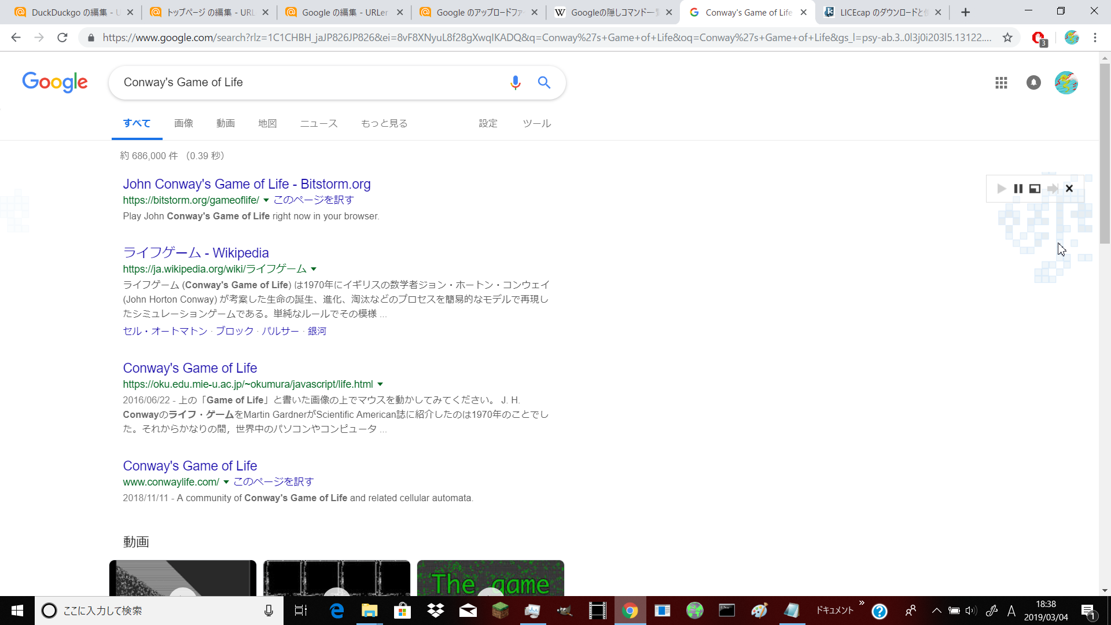Screen dimensions: 1111x625
Task: Open the セル・オートマトン sitelink
Action: coord(165,331)
